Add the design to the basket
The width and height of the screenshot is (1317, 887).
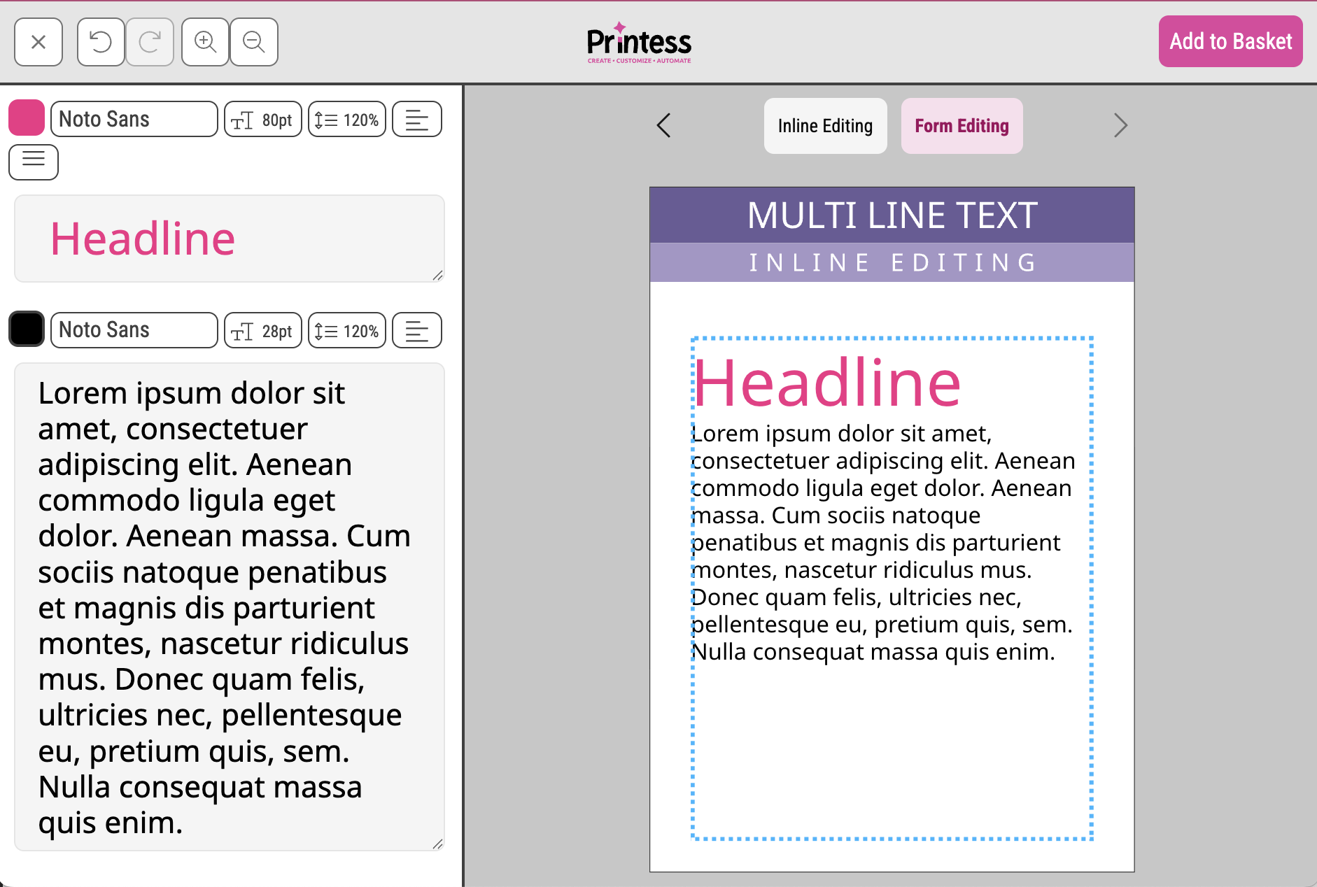point(1230,41)
